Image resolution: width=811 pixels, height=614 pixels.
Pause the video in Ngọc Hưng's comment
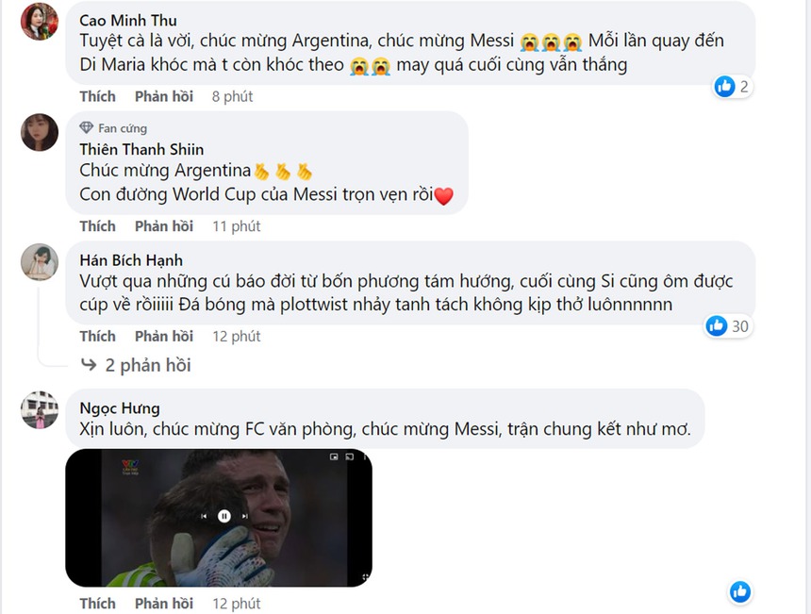click(x=223, y=517)
